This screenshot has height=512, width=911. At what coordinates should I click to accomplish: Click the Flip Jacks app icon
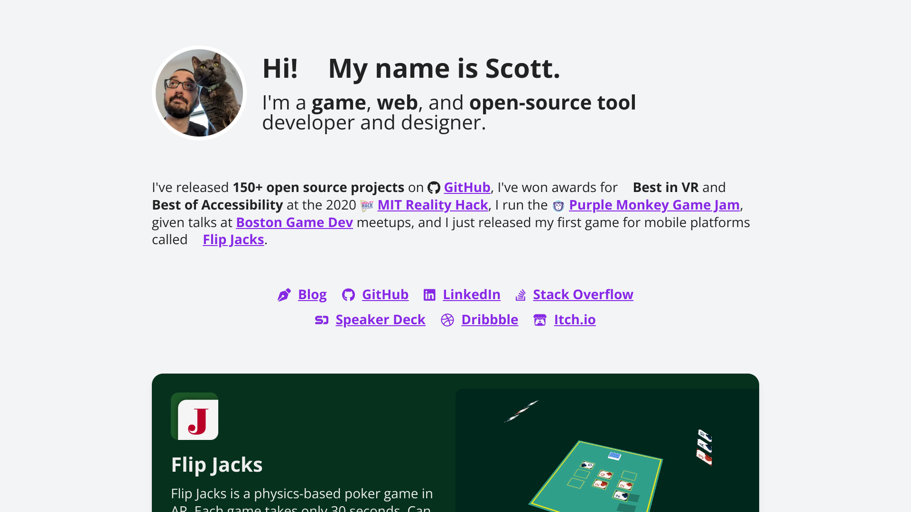click(195, 416)
